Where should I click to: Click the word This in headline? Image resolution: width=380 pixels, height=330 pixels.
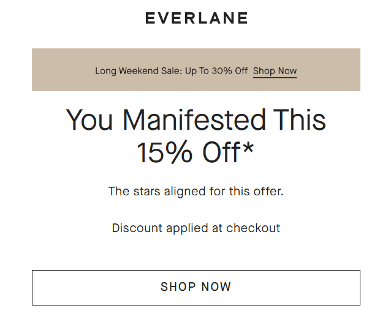point(300,120)
